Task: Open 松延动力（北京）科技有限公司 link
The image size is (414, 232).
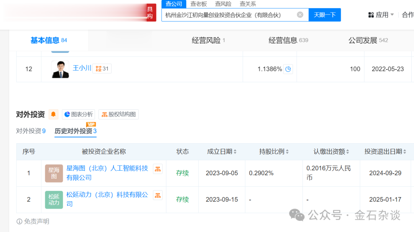Action: click(107, 199)
